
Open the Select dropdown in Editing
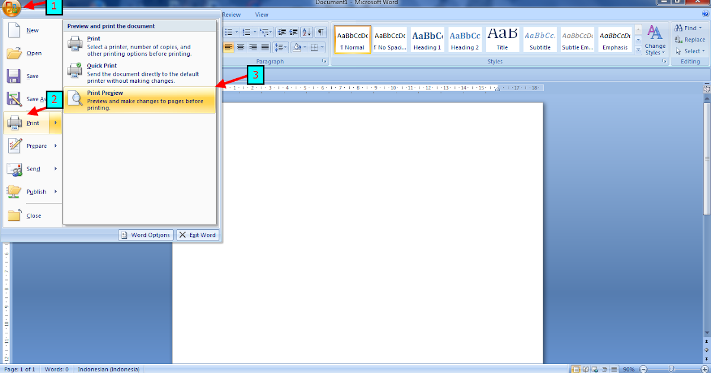691,51
